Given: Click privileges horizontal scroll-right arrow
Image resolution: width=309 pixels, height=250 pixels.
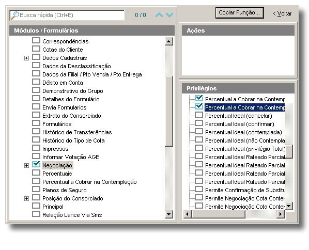Looking at the screenshot, I should 281,214.
